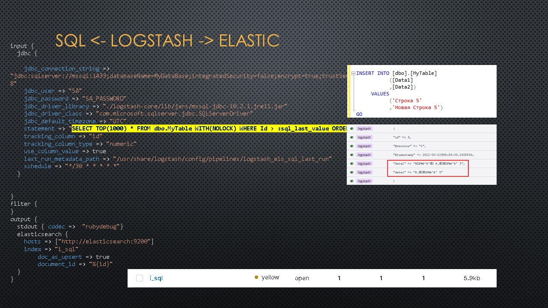Viewport: 548px width, 308px height.
Task: Click the slide title SQL <- LOGSTASH -> ELASTIC
Action: point(167,41)
